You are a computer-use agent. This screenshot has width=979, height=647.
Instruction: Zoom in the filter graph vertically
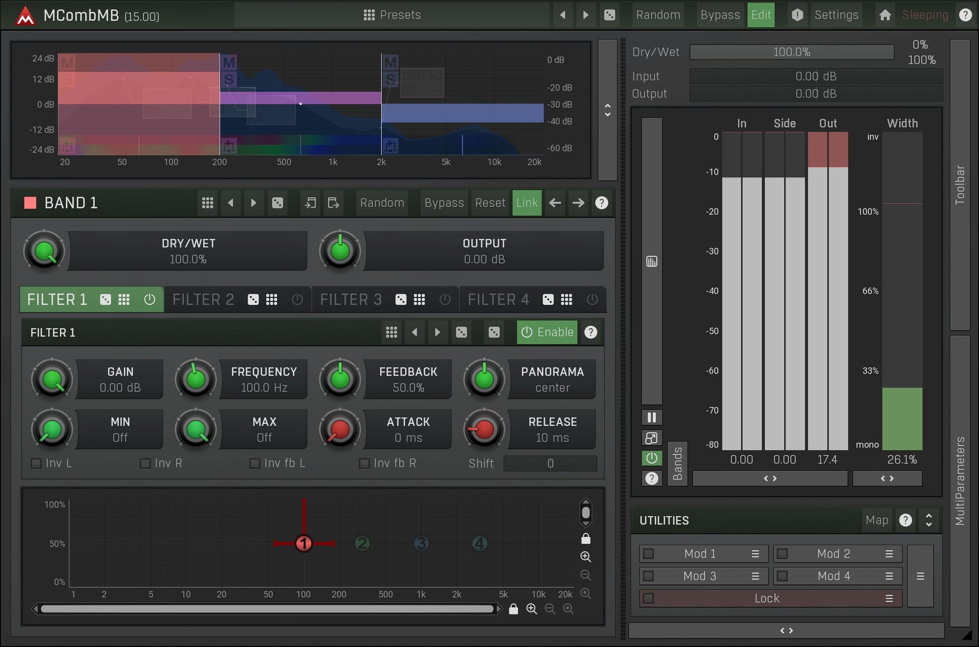point(586,556)
